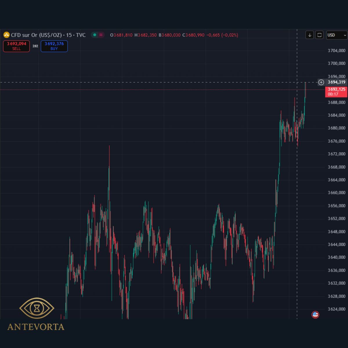
Task: Click the pink approximate-data indicator icon
Action: pyautogui.click(x=101, y=35)
